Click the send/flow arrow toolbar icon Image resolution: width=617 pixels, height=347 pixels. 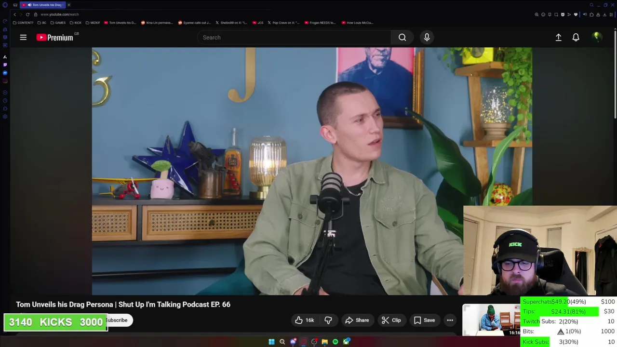569,14
